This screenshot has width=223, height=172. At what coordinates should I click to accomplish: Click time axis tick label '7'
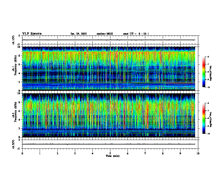pyautogui.click(x=145, y=153)
